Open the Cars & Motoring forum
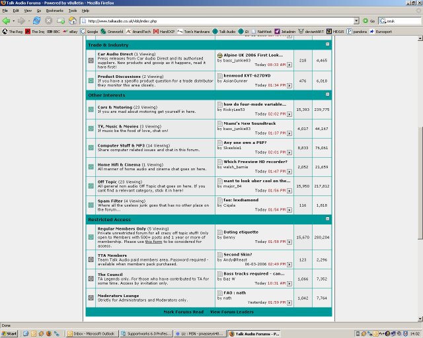This screenshot has width=423, height=338. coord(114,106)
